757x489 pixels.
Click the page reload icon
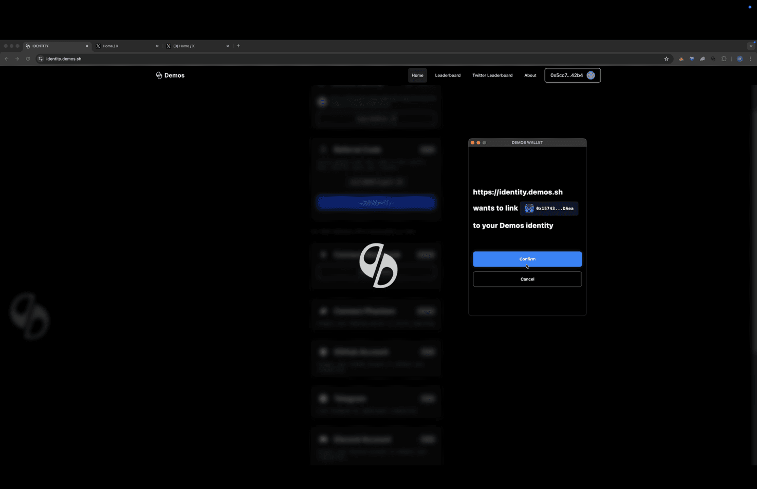pyautogui.click(x=27, y=59)
